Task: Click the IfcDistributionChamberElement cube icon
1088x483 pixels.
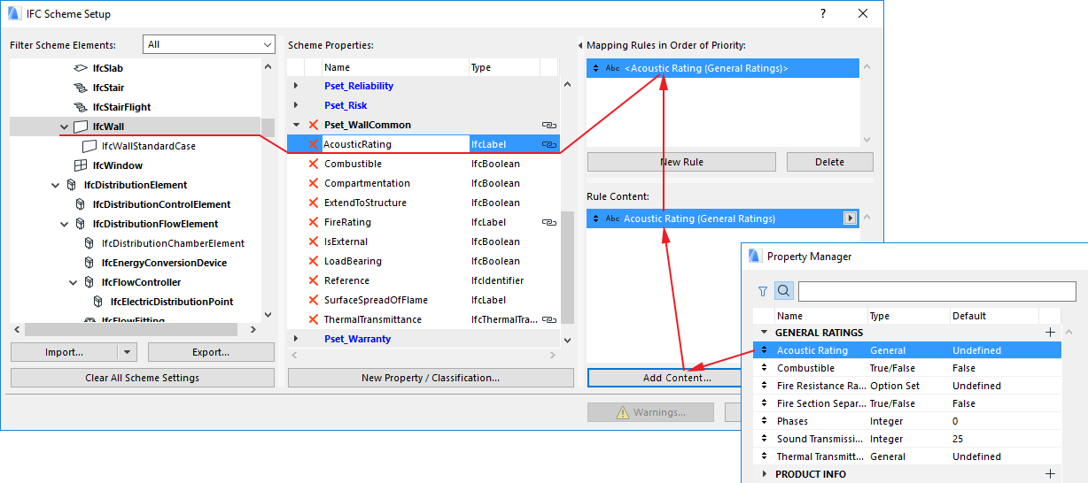Action: (89, 243)
